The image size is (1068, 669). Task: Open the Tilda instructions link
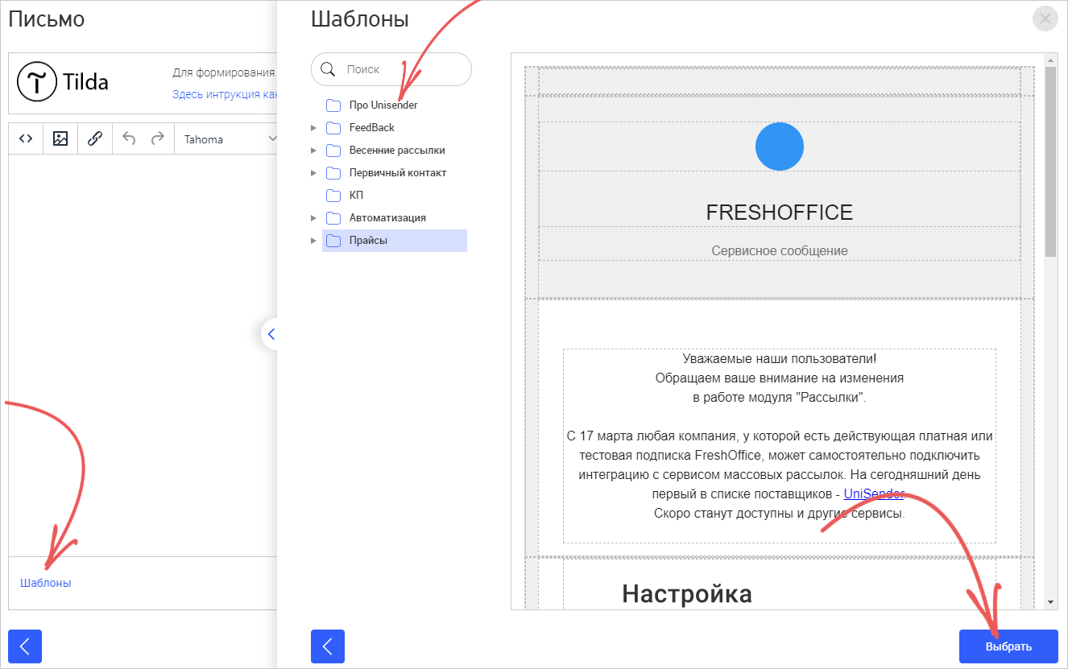pyautogui.click(x=225, y=94)
